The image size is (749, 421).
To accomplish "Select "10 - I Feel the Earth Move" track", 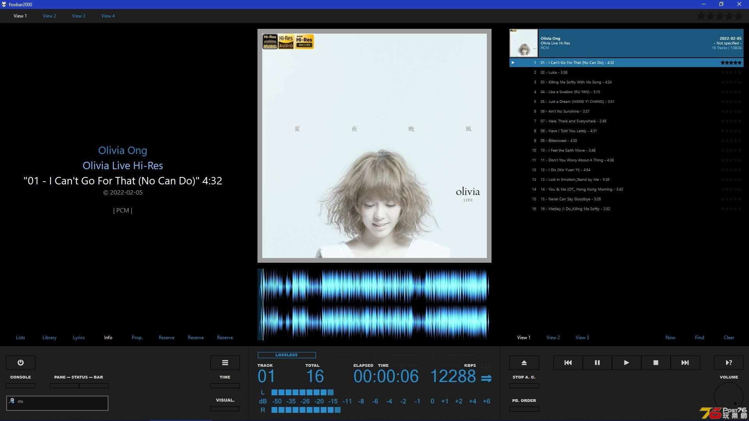I will [x=627, y=150].
